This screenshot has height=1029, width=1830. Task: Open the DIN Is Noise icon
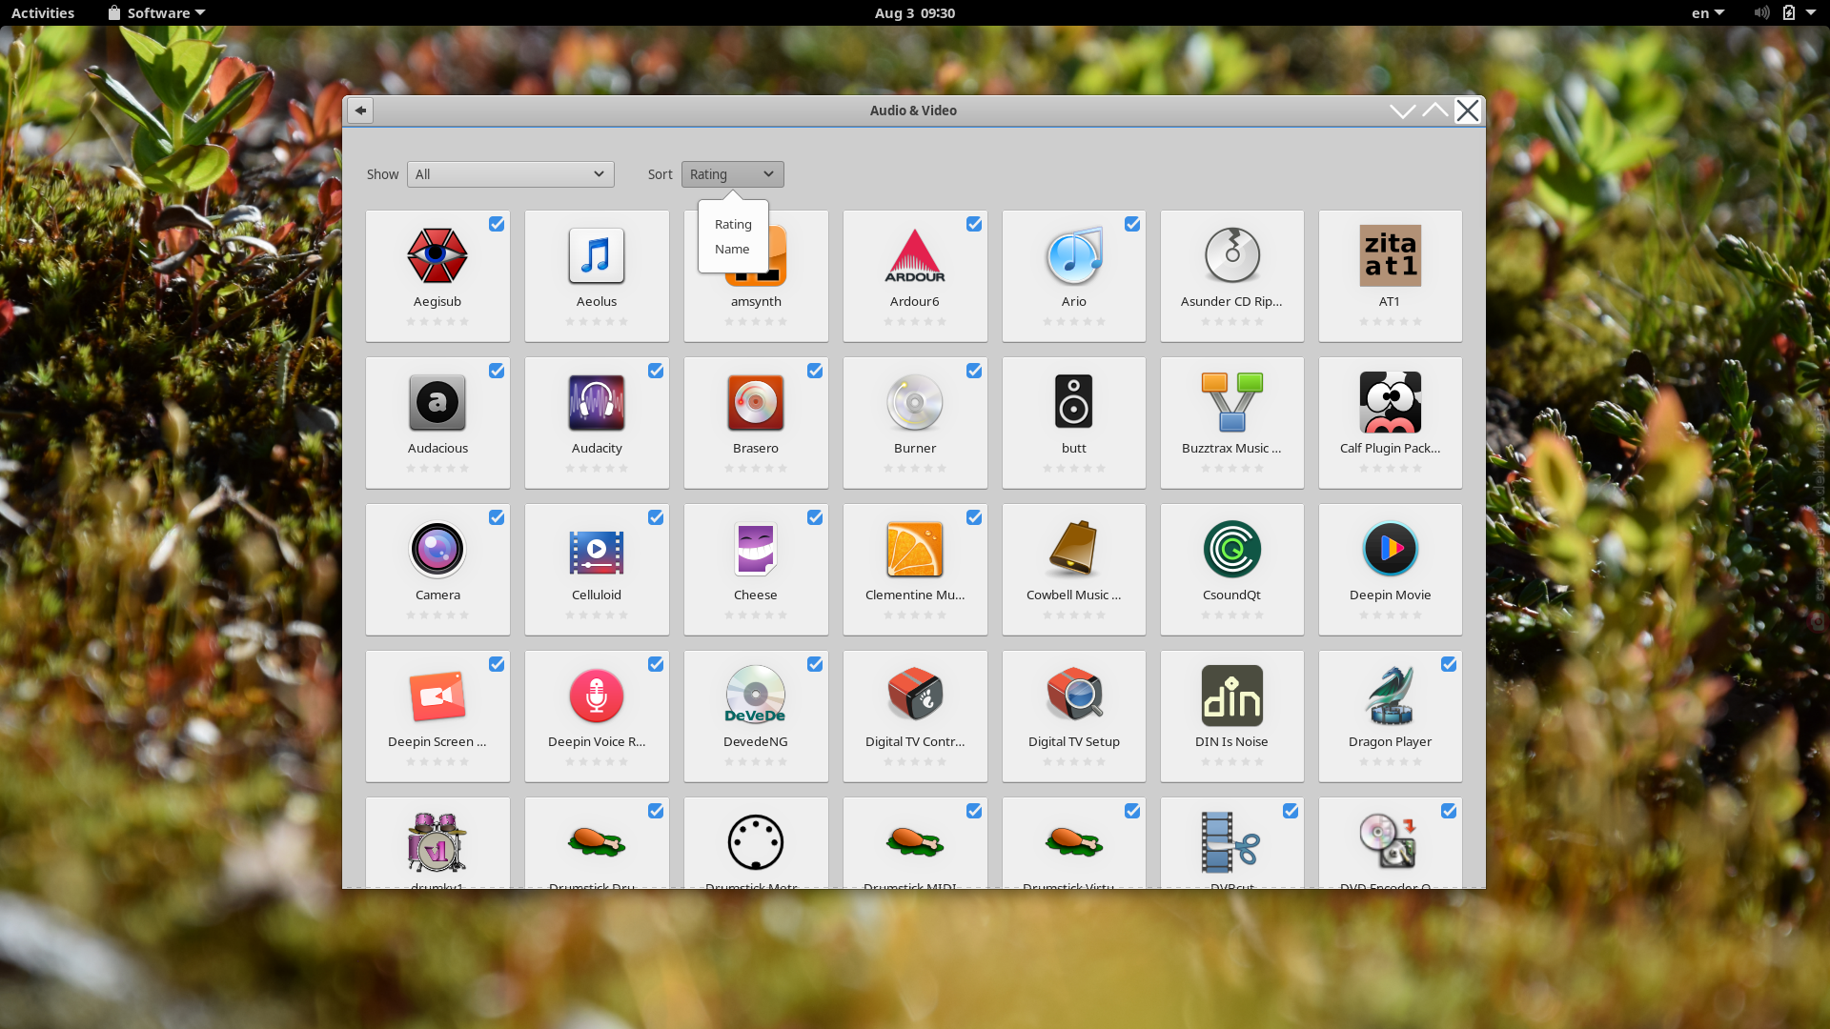(1232, 696)
